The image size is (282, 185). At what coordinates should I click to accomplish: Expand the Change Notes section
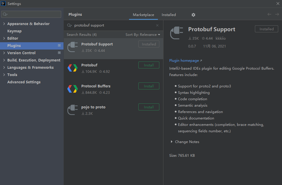(x=172, y=142)
